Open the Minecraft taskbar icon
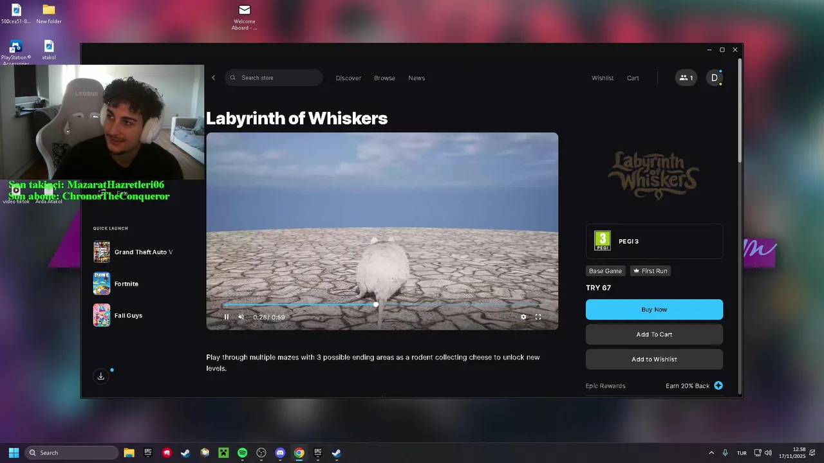The image size is (824, 463). [x=223, y=453]
